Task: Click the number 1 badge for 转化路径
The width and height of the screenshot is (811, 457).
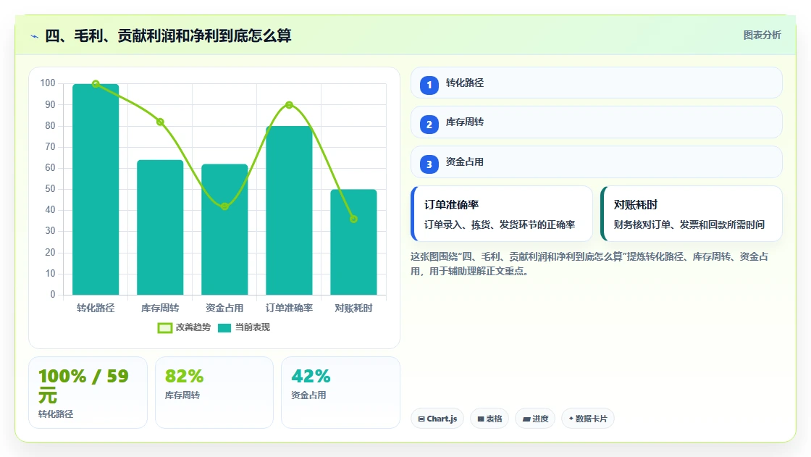Action: (429, 85)
